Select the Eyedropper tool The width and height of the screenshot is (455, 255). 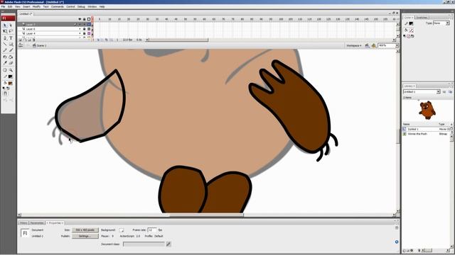click(5, 63)
